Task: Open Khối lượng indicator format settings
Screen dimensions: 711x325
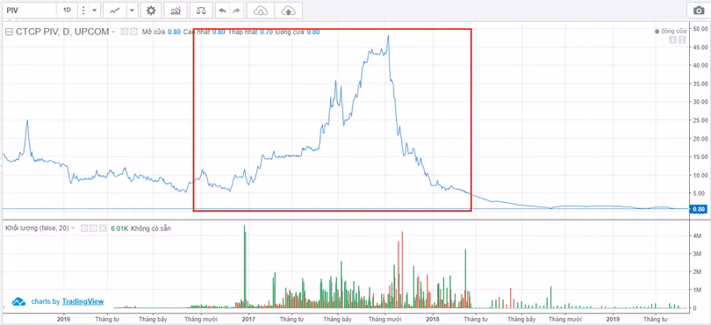Action: [93, 228]
